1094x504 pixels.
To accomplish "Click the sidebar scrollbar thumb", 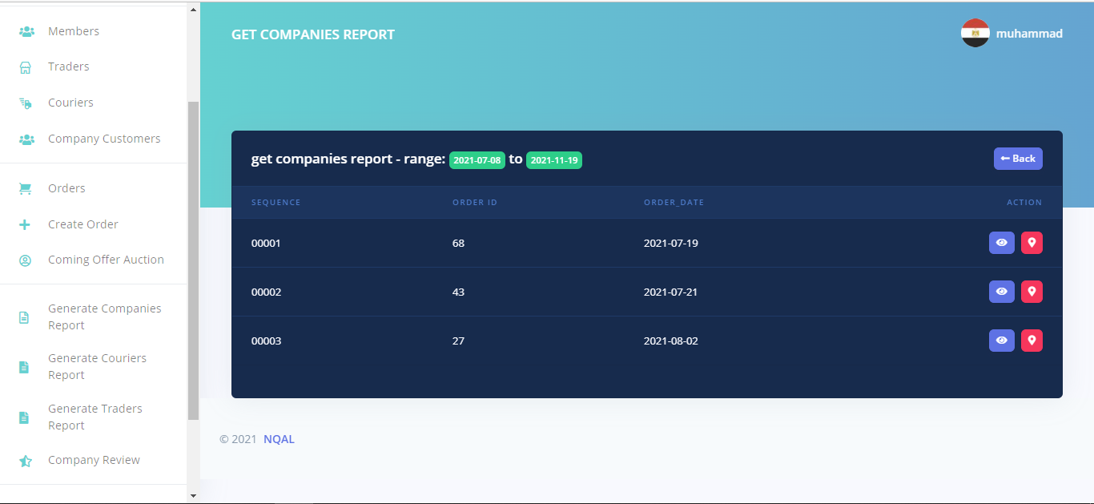I will point(193,261).
